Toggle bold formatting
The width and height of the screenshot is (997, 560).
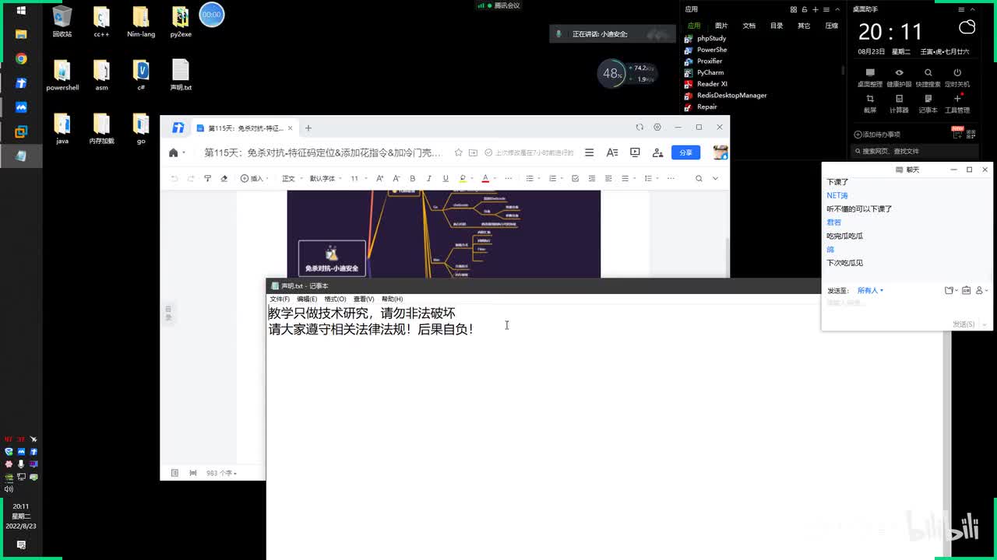(412, 178)
